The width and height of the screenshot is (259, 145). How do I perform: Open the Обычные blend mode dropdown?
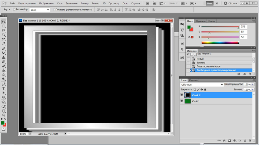coord(202,84)
